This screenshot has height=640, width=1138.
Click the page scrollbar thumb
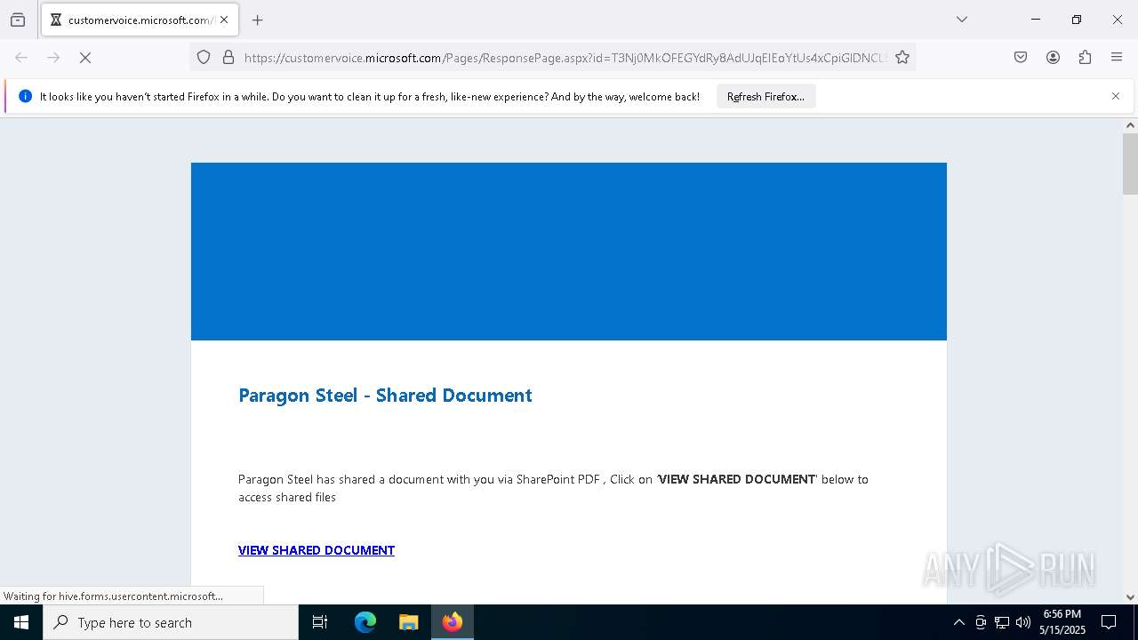click(x=1130, y=164)
